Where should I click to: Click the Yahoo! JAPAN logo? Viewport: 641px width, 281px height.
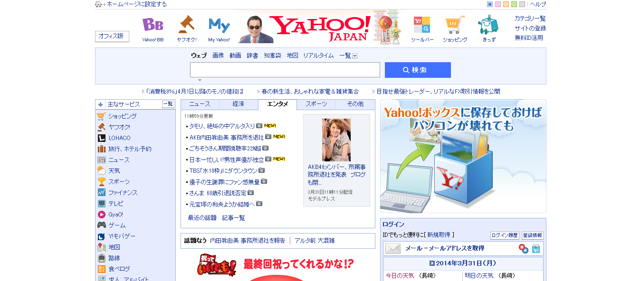(320, 28)
